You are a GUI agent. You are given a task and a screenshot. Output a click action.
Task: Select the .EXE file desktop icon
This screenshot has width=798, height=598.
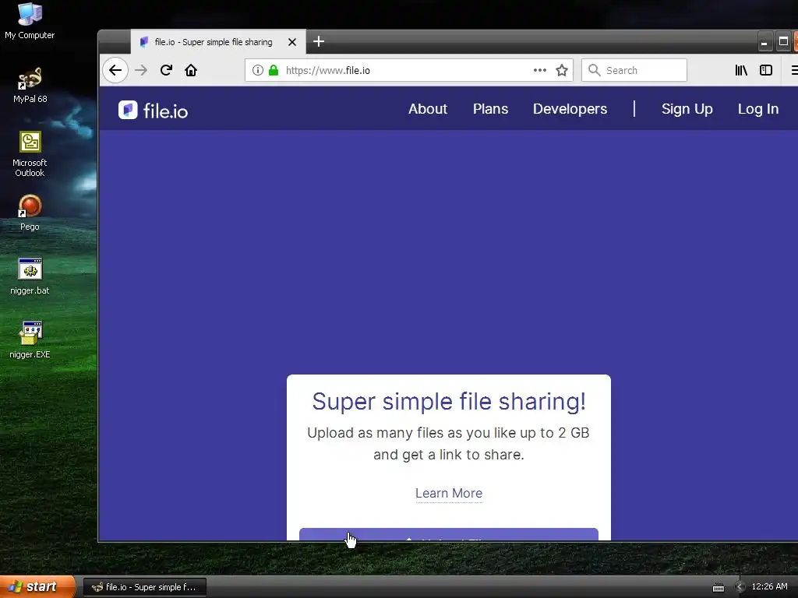(30, 340)
